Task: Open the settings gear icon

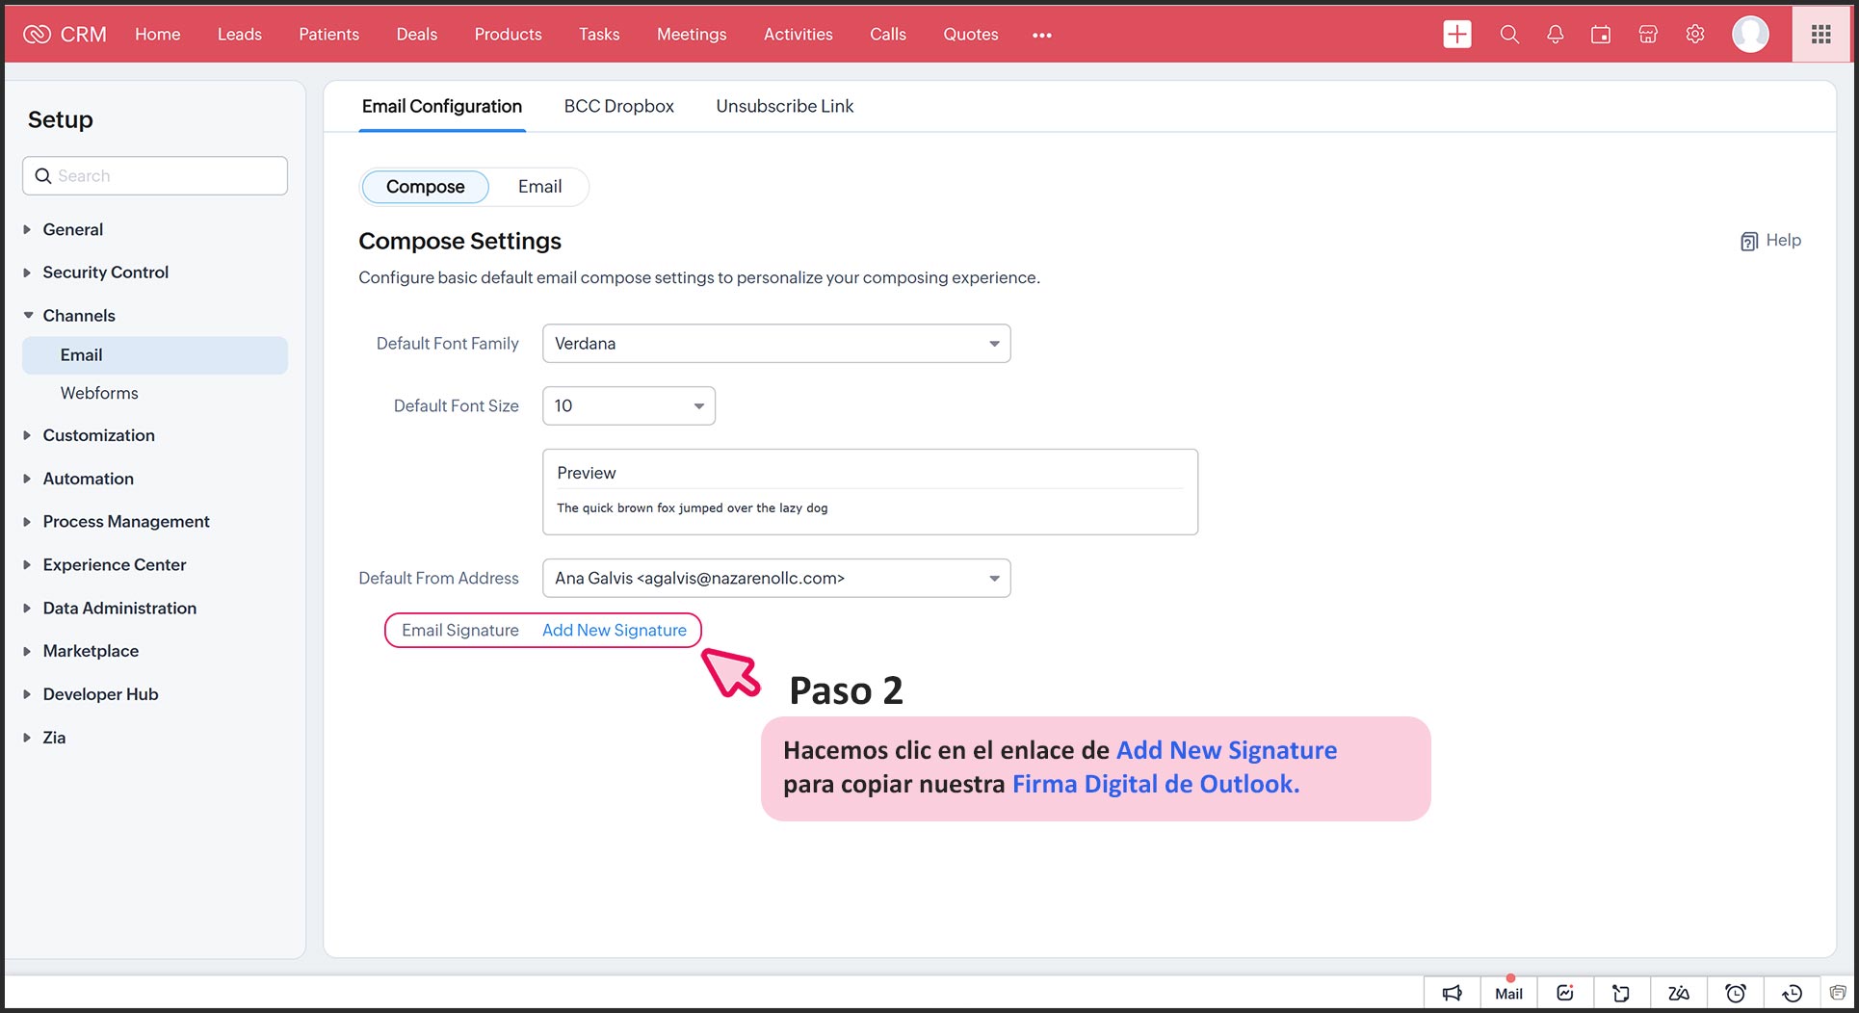Action: click(1695, 35)
